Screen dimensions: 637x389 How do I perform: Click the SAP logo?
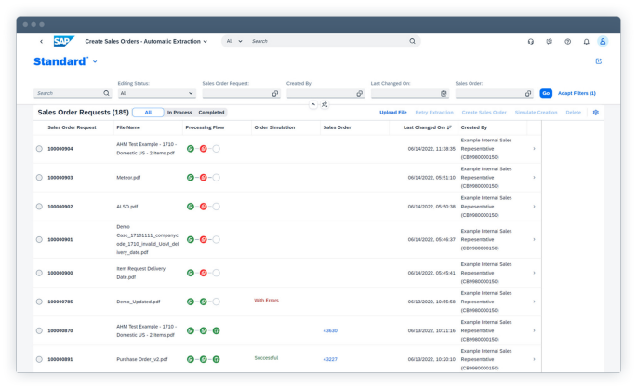(x=63, y=41)
